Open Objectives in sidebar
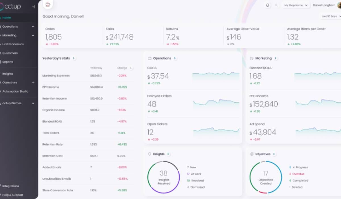Screen dimensions: 341x199 10,82
